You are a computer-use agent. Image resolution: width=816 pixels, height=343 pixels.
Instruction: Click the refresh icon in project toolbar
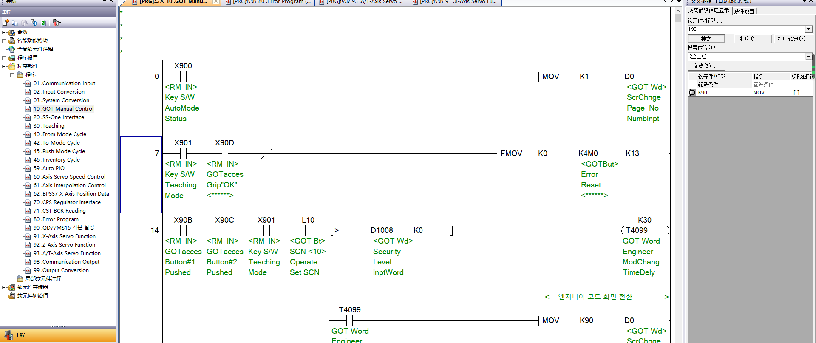(43, 23)
